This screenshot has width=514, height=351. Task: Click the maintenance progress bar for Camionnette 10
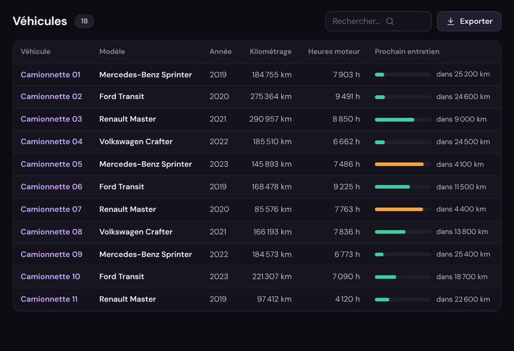click(x=403, y=277)
